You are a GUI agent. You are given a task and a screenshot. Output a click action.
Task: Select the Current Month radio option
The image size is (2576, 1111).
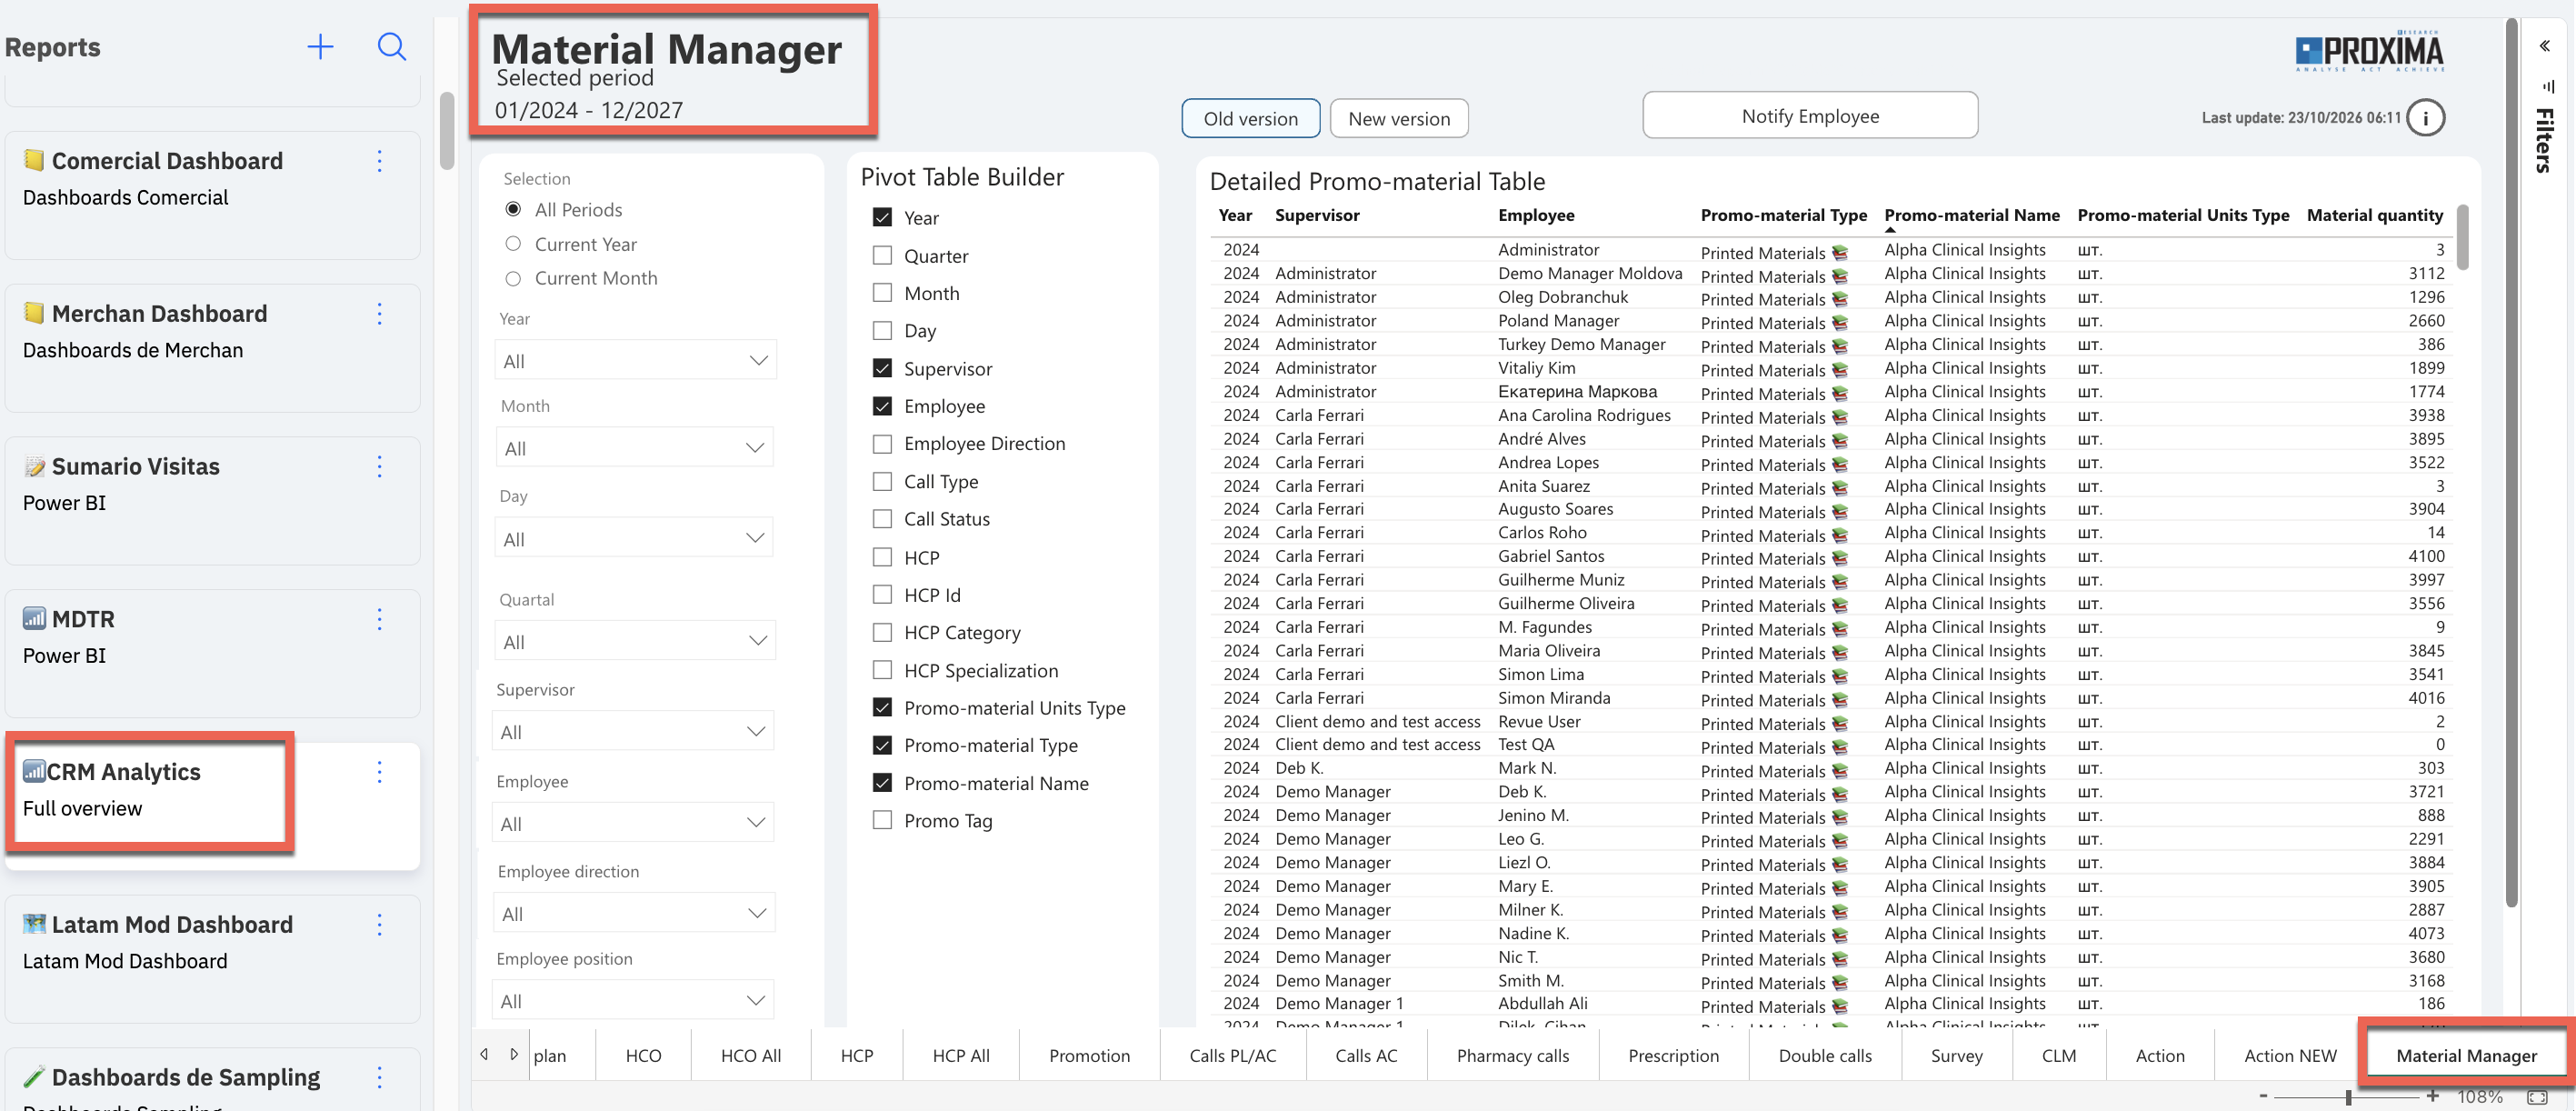(513, 278)
